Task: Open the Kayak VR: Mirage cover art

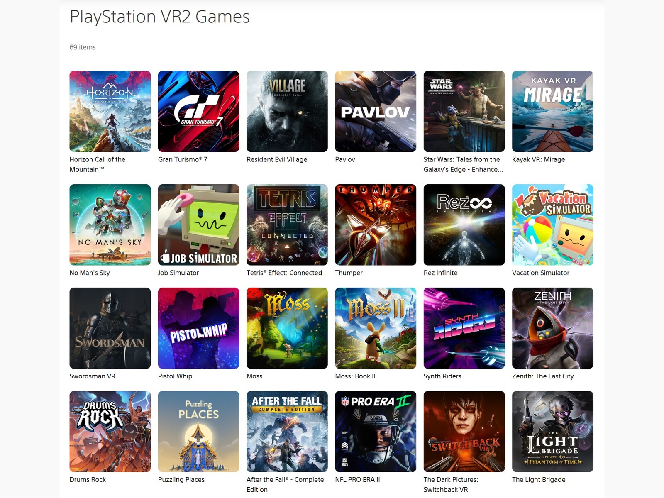Action: (553, 111)
